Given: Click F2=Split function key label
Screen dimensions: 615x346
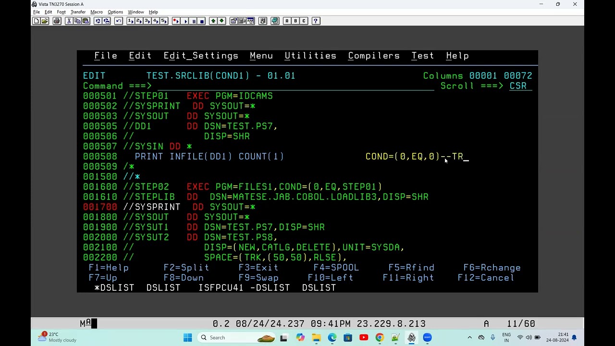Looking at the screenshot, I should pyautogui.click(x=186, y=268).
